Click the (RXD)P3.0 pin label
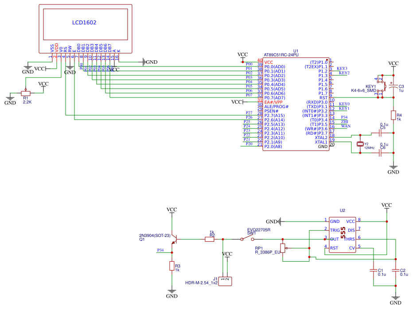413x310 pixels. pyautogui.click(x=317, y=102)
